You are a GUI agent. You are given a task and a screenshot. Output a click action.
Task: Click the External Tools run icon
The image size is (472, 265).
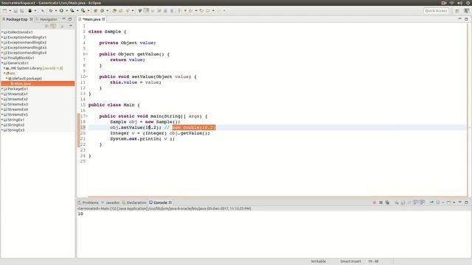83,10
